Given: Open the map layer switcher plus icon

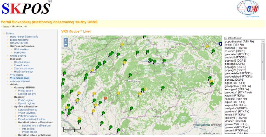Looking at the screenshot, I should (x=220, y=44).
